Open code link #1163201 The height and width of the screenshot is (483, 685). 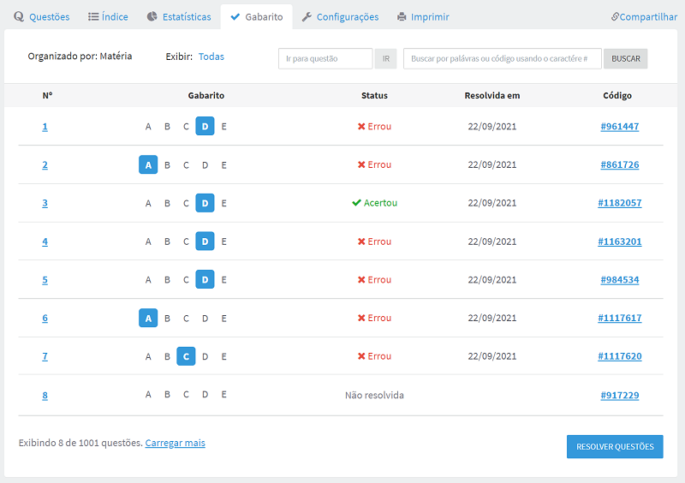click(619, 241)
